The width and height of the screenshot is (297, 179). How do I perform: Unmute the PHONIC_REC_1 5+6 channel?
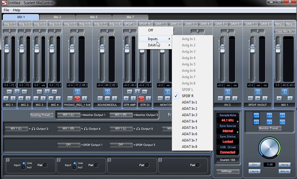77,98
